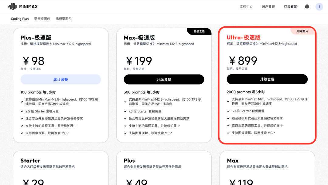Click 适合入门级开发场景满足基础开发需求 under Starter
Screen dimensions: 328x185
tap(48, 167)
